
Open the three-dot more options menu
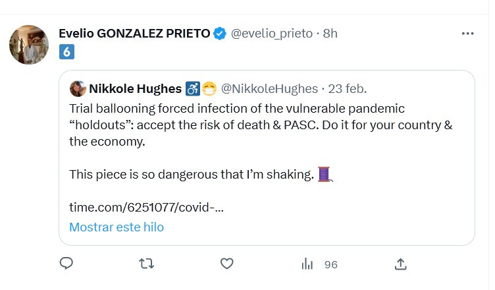pos(467,34)
